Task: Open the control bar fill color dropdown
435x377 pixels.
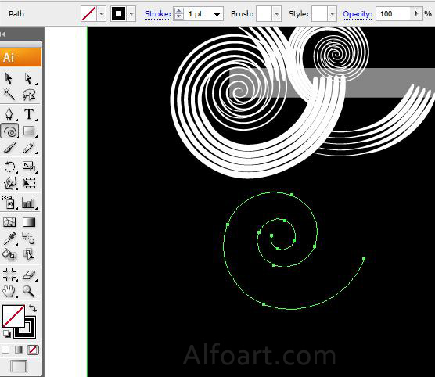Action: coord(102,13)
